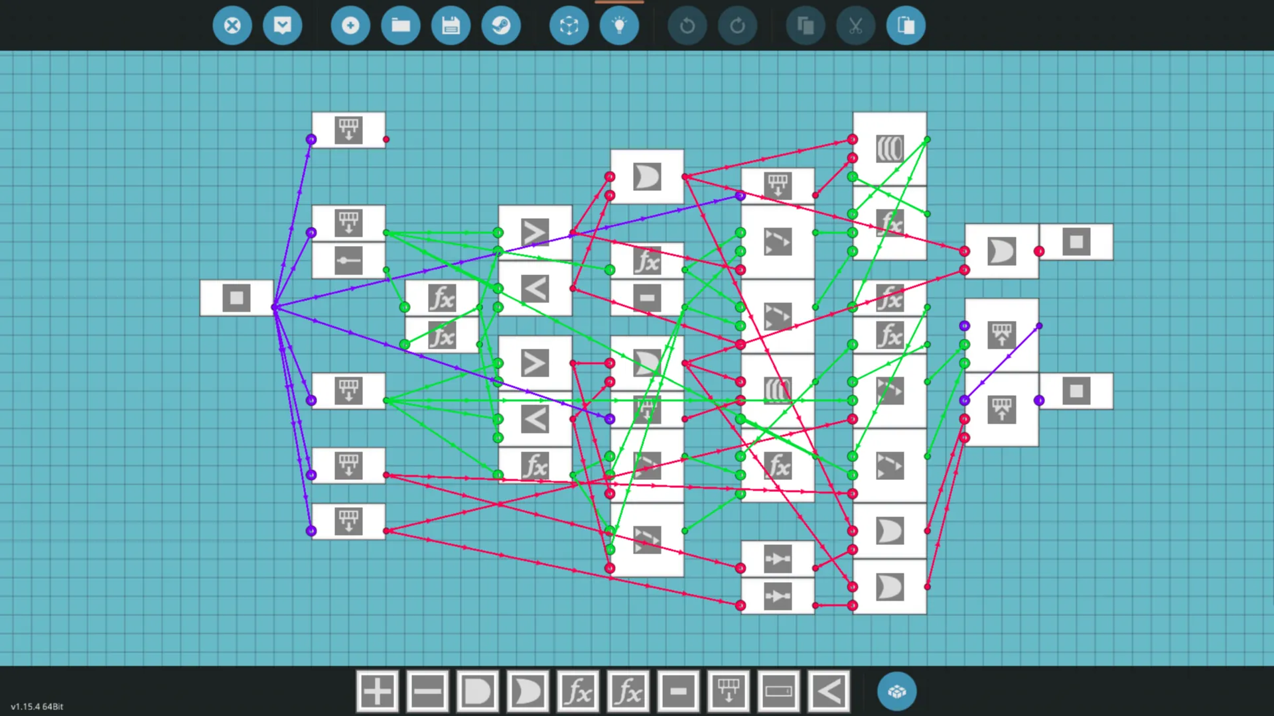The width and height of the screenshot is (1274, 716).
Task: Select the upper-right square output node
Action: click(1076, 242)
